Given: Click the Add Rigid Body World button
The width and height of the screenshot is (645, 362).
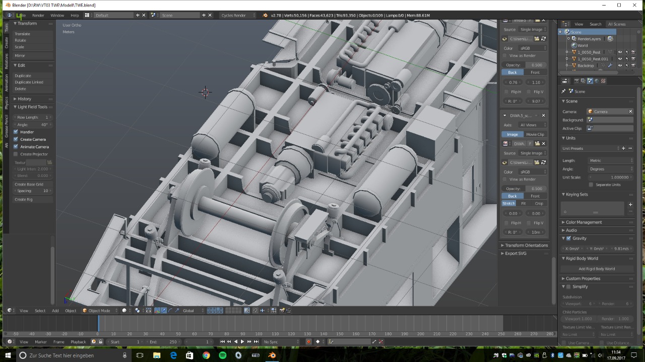Looking at the screenshot, I should click(x=597, y=269).
